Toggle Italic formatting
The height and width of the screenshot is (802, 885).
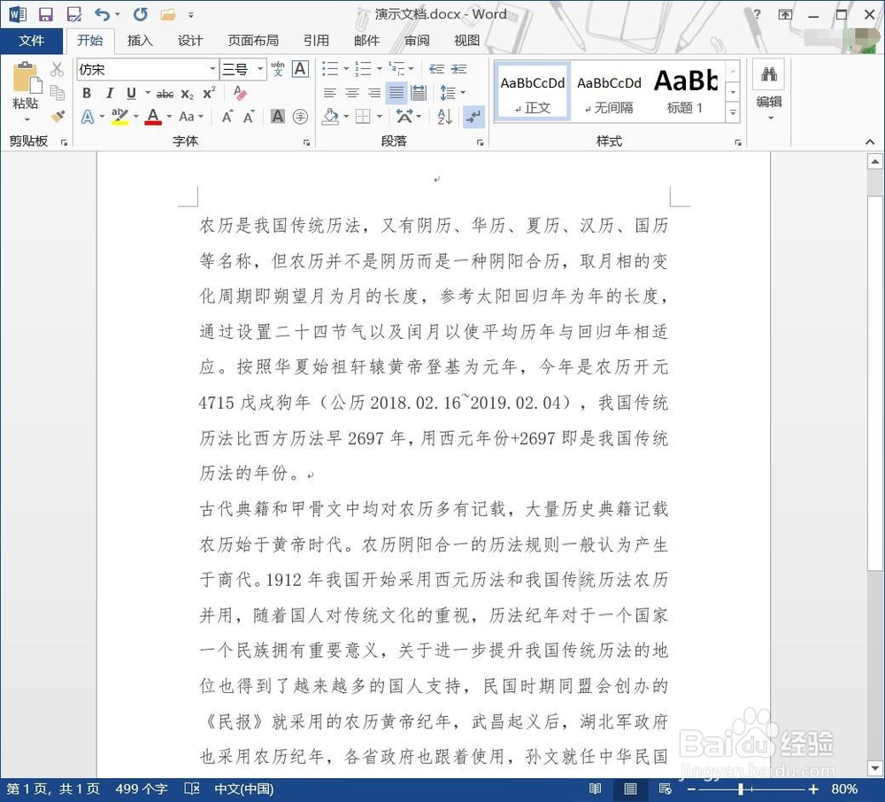coord(110,93)
